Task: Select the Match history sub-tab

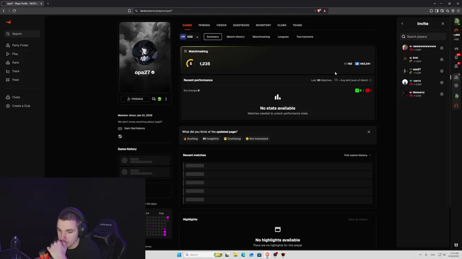Action: pos(235,37)
